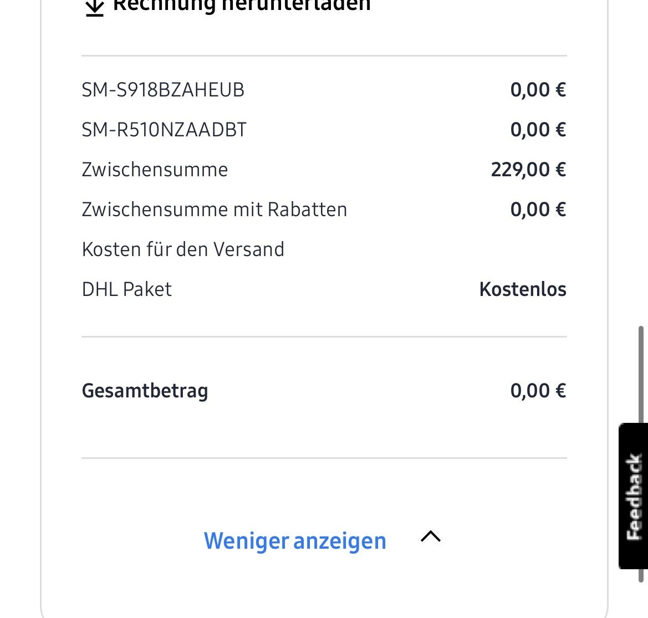
Task: Click the Gesamtbetrag 0,00 € amount
Action: tap(538, 391)
